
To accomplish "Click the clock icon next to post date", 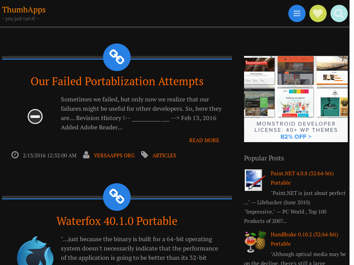I will tap(15, 155).
